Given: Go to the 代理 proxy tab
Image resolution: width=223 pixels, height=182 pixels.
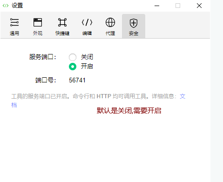Looking at the screenshot, I should point(110,27).
